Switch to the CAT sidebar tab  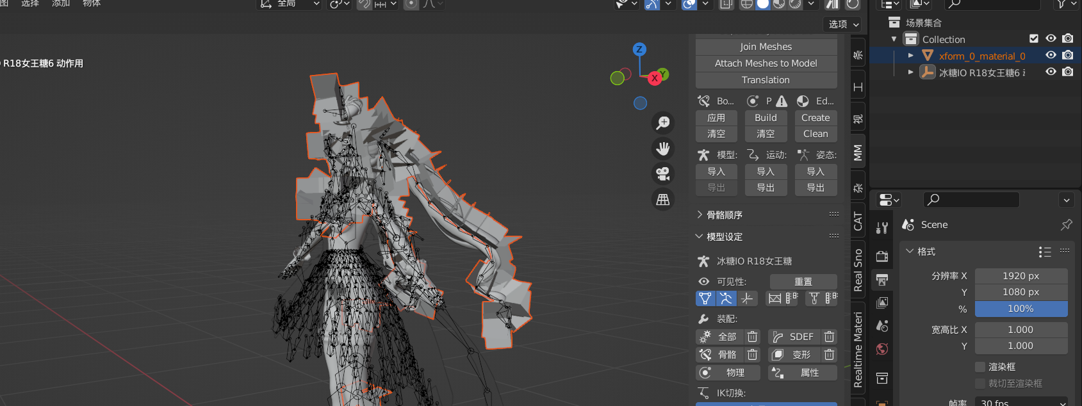coord(858,221)
